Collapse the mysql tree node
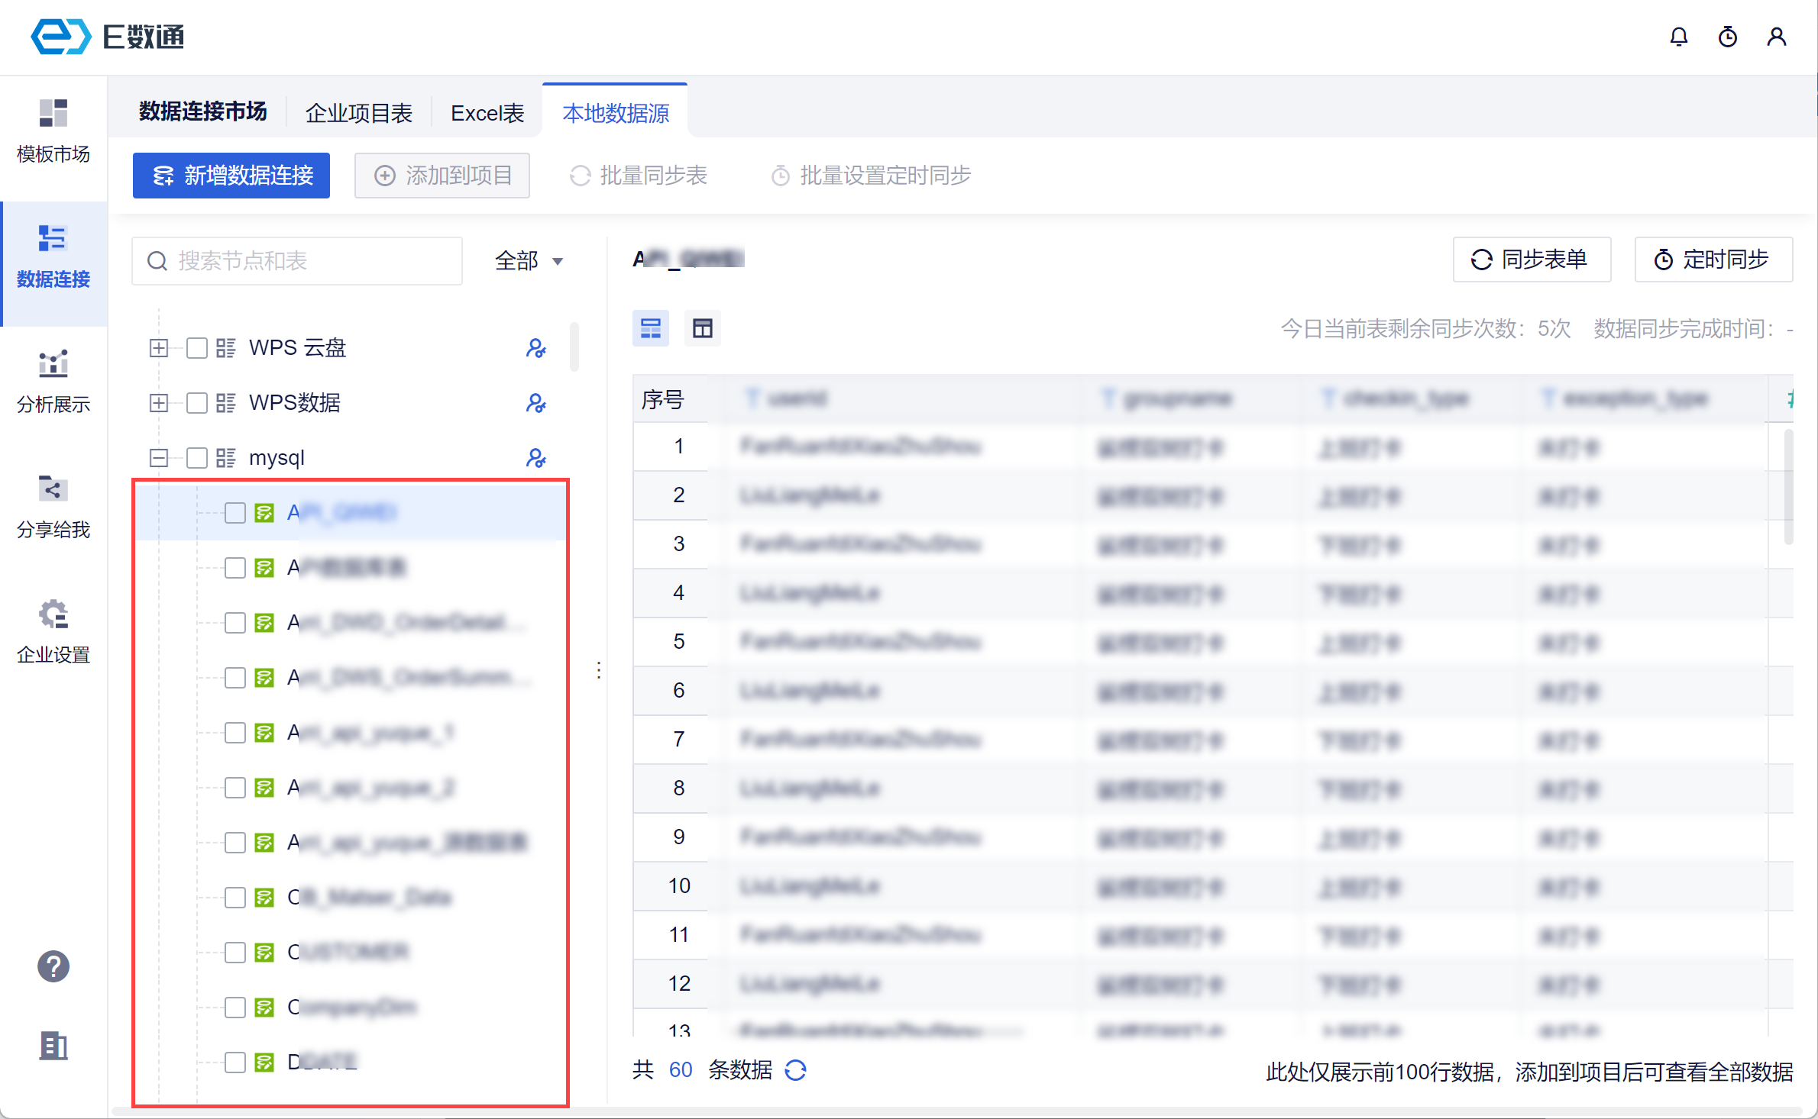This screenshot has width=1818, height=1119. coord(159,458)
